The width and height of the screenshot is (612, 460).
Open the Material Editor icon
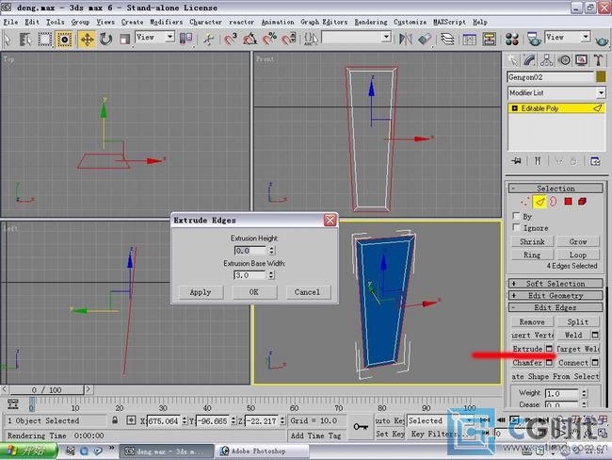(511, 39)
